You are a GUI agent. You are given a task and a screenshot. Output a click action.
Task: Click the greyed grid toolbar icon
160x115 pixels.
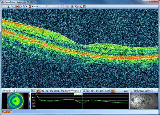pyautogui.click(x=62, y=7)
